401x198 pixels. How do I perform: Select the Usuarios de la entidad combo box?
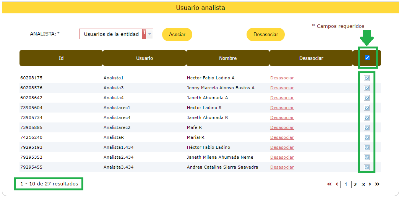[111, 34]
